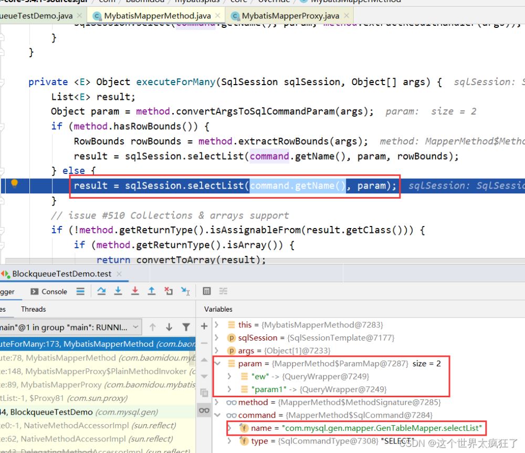This screenshot has height=453, width=525.
Task: Expand the args Object array variable
Action: coord(217,351)
